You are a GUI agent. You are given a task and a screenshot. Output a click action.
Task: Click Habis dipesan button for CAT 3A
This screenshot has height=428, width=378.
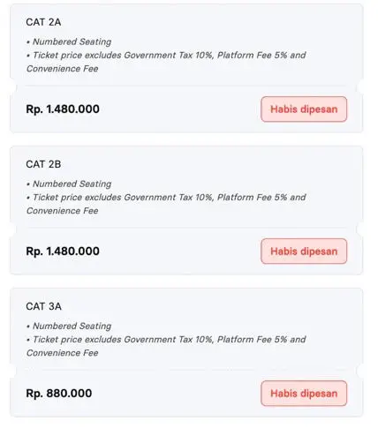[304, 394]
